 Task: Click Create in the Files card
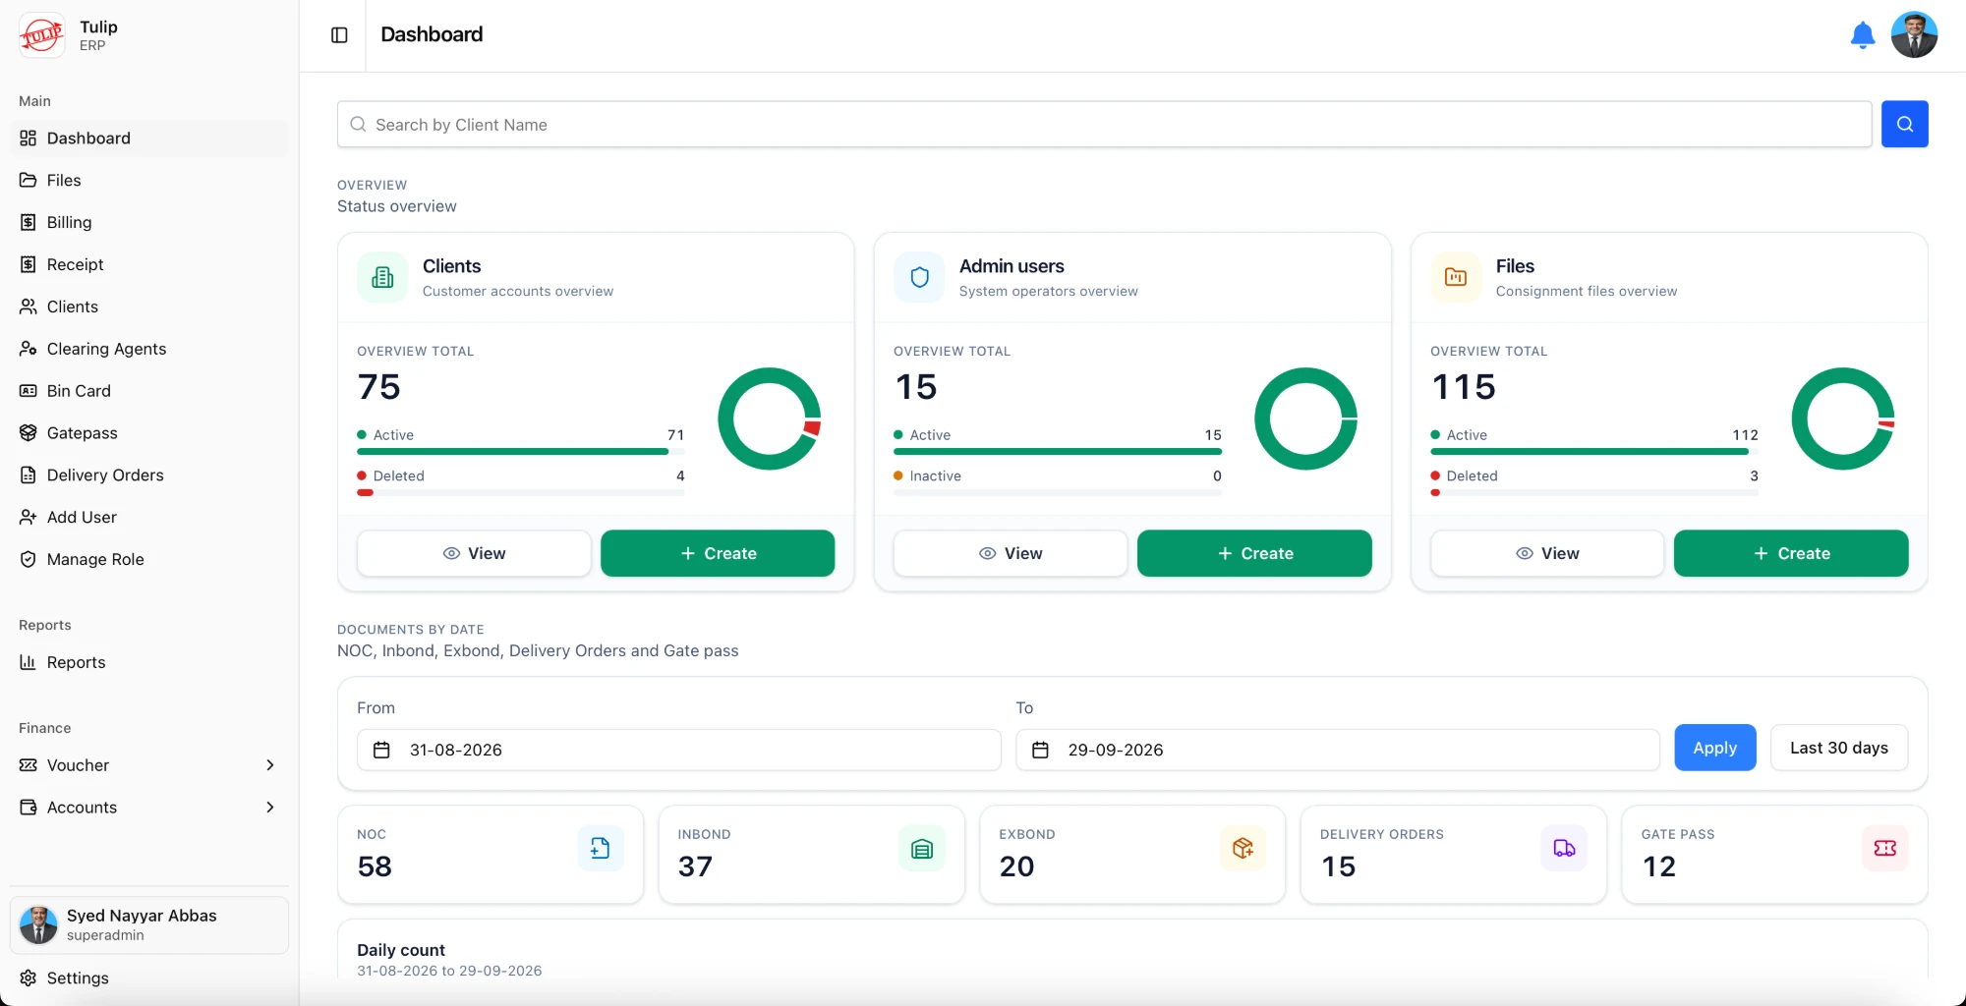tap(1791, 553)
